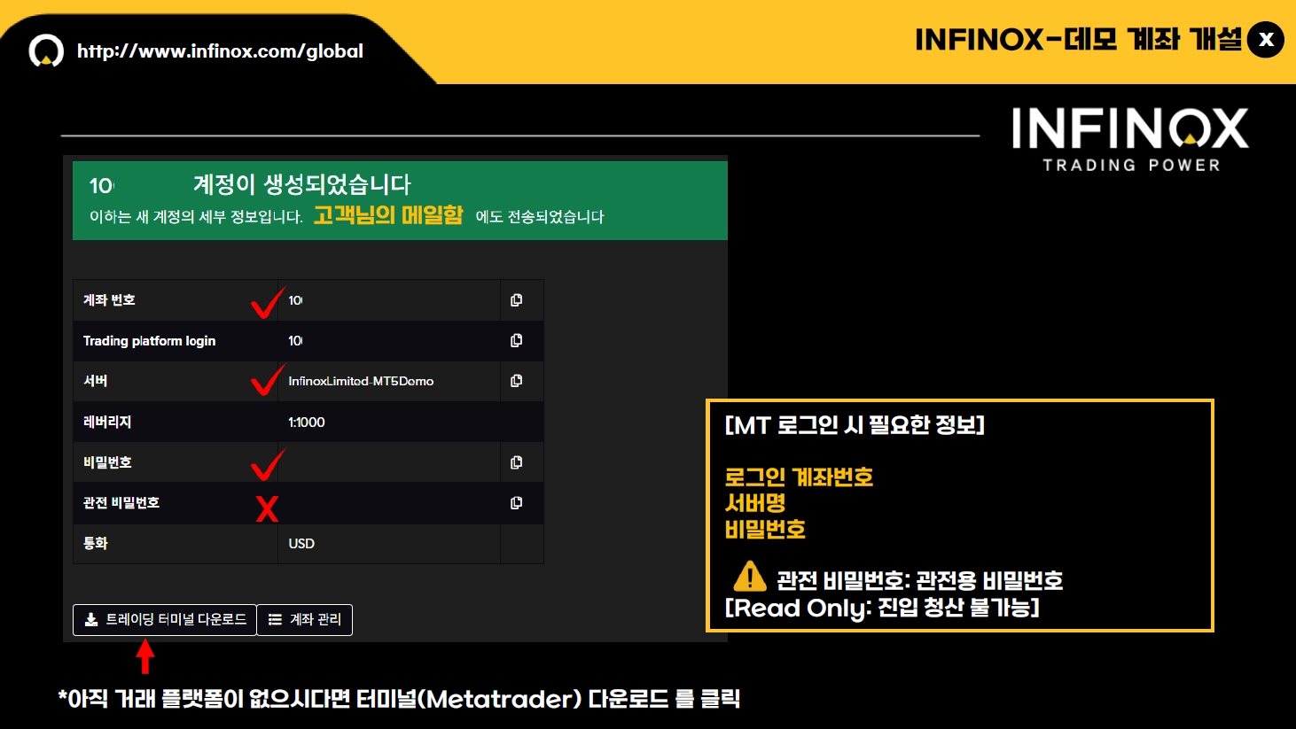Click the 로그인 계좌번호 text
The image size is (1296, 729).
(799, 477)
